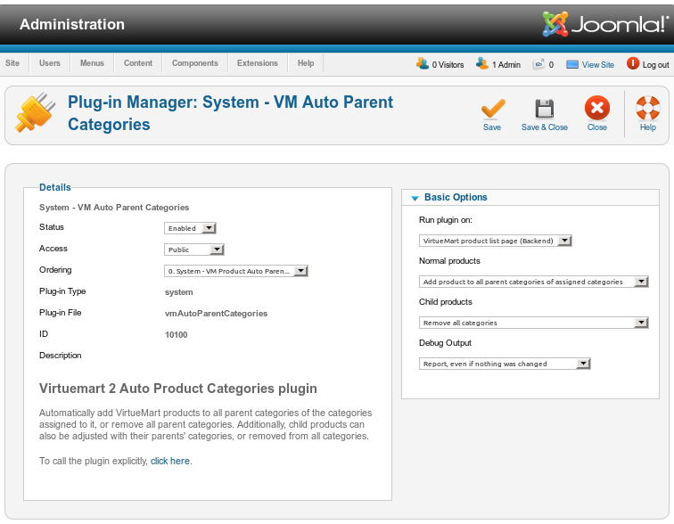Screen dimensions: 674x524
Task: Open the Access level dropdown
Action: (x=194, y=250)
